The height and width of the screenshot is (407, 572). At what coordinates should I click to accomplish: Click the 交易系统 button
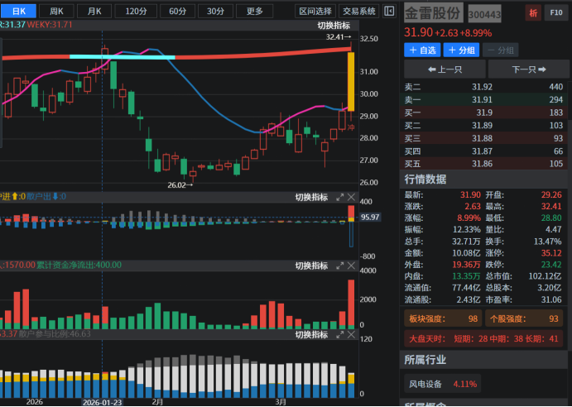359,12
